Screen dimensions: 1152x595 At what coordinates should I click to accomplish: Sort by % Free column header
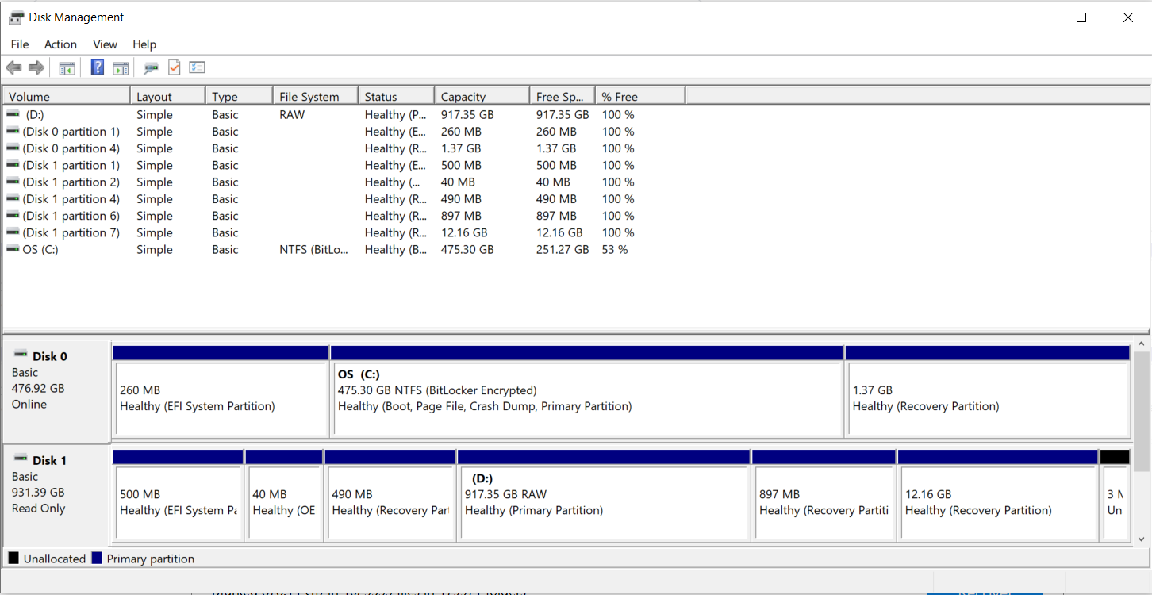coord(639,96)
